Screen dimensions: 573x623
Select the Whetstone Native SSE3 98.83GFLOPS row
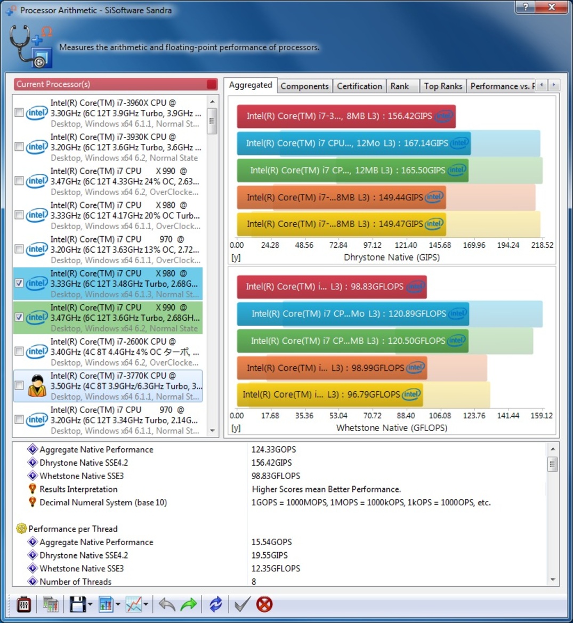tap(278, 475)
